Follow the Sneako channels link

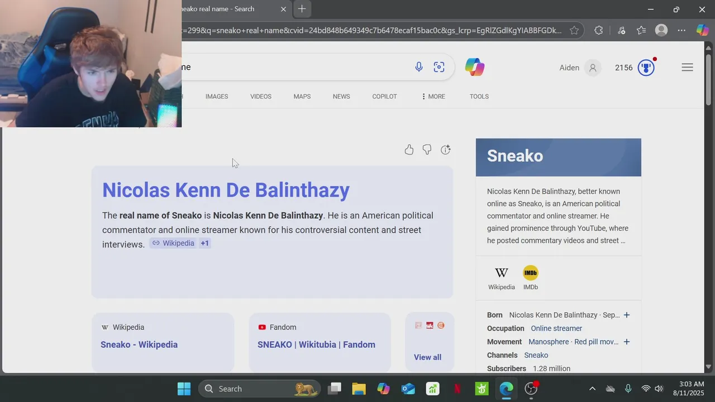536,355
